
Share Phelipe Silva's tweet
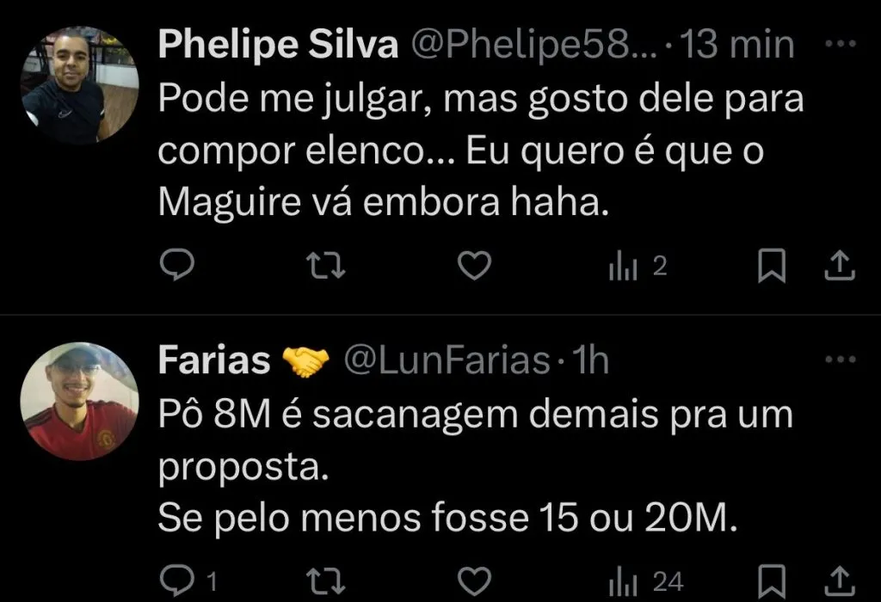click(x=839, y=268)
